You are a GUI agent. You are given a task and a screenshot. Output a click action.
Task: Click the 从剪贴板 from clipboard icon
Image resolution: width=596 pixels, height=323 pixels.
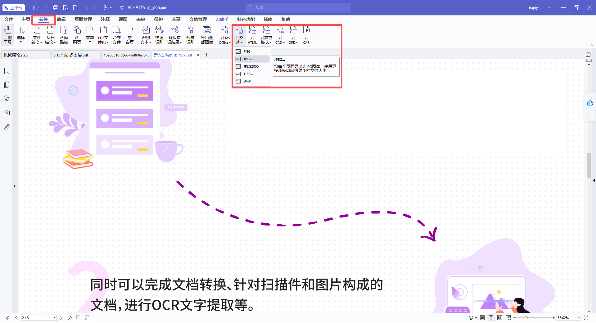[x=64, y=35]
